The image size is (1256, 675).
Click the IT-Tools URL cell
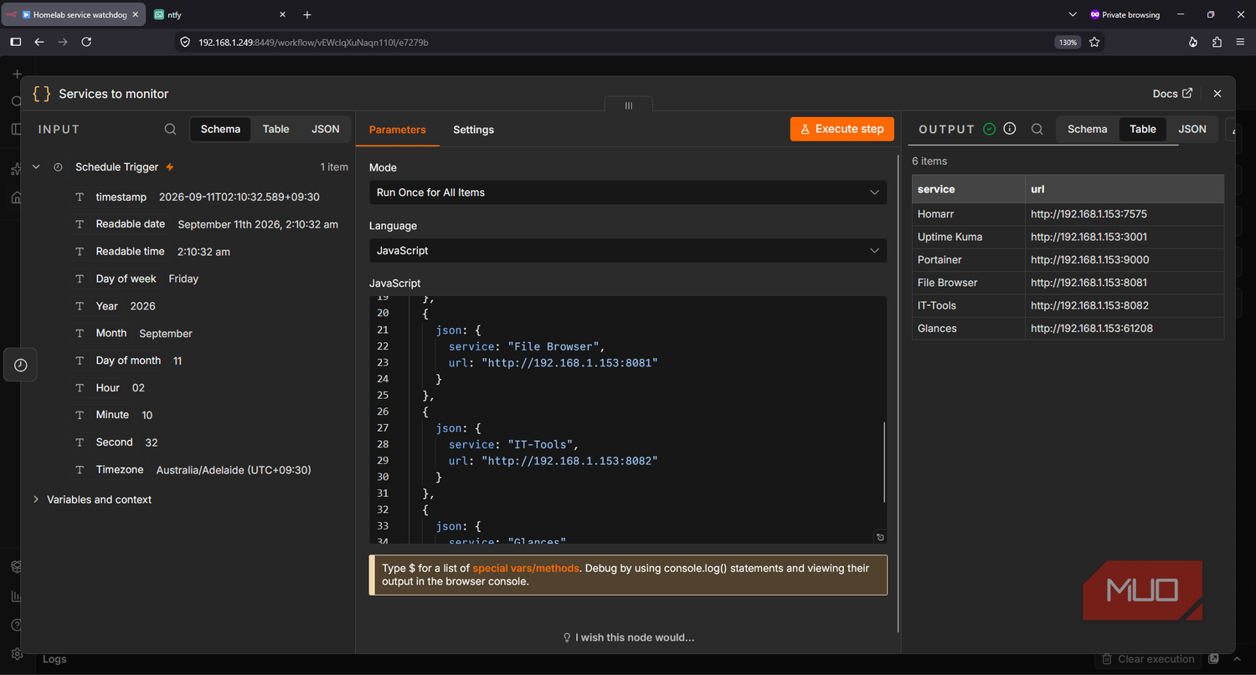click(1125, 305)
